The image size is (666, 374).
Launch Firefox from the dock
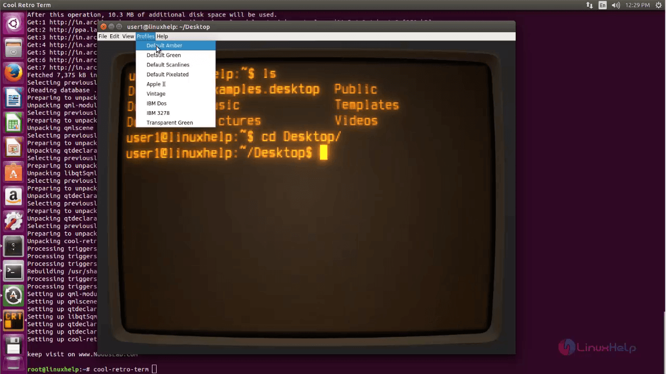(13, 73)
